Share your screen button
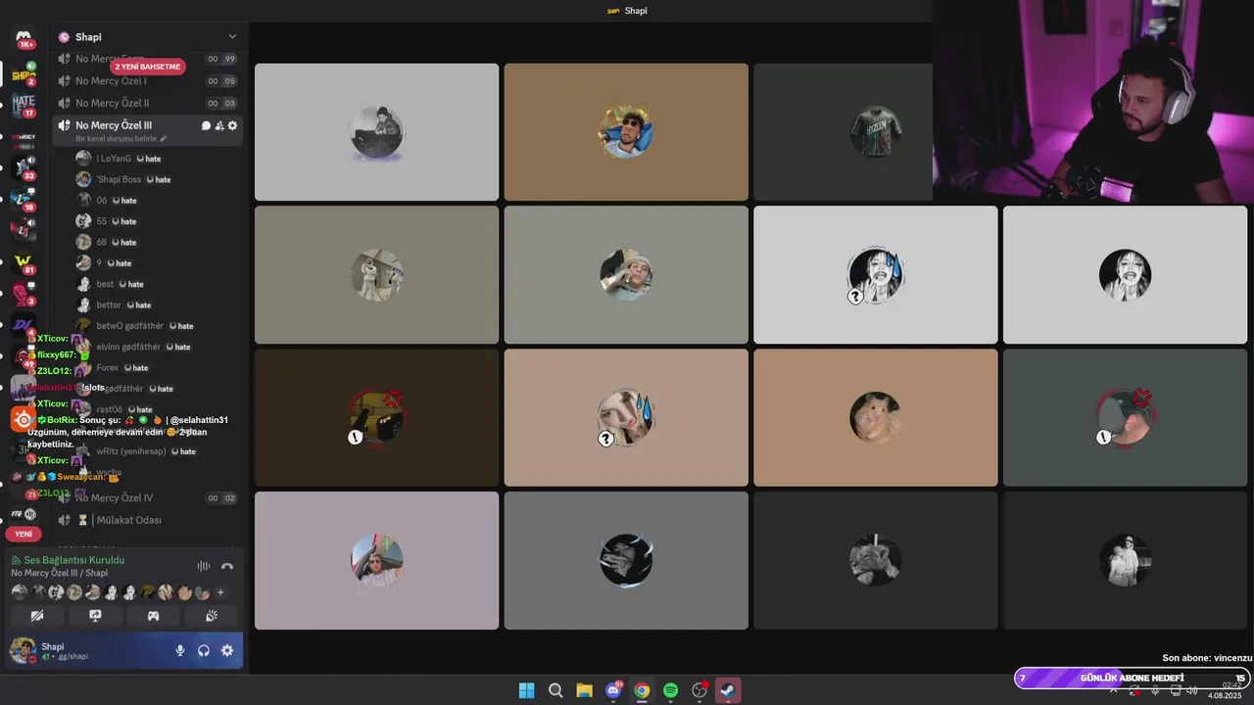This screenshot has width=1254, height=705. (x=95, y=616)
